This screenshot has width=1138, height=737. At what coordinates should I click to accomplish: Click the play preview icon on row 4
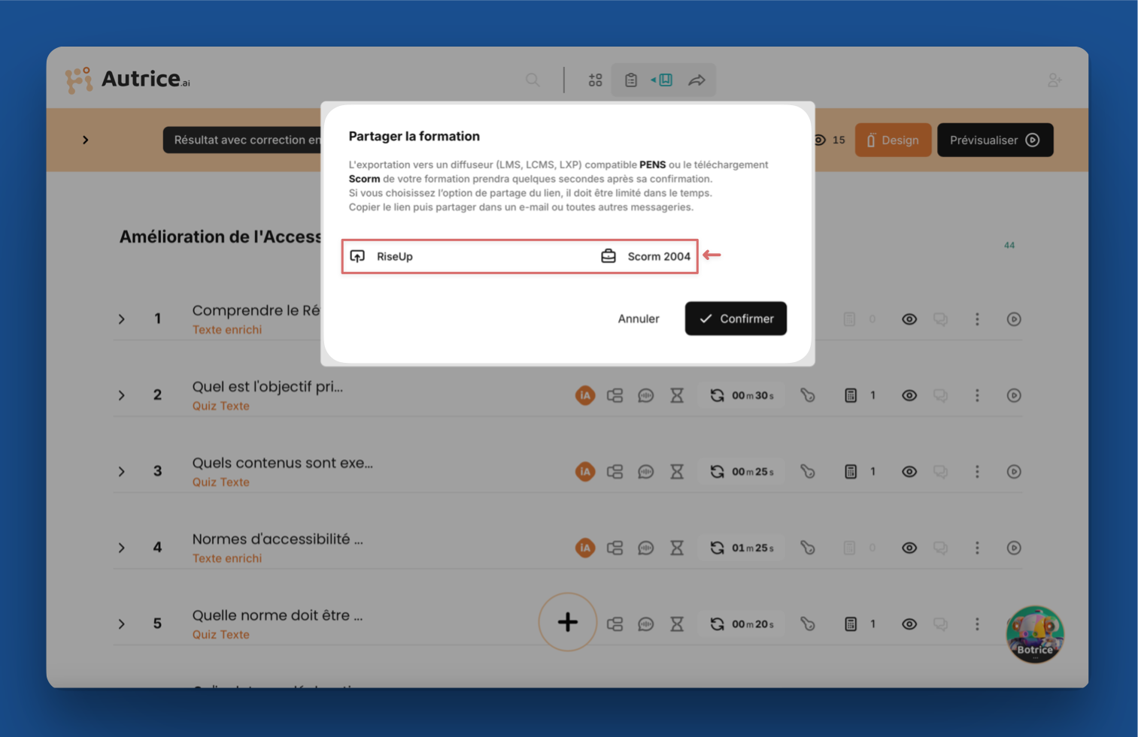click(1014, 548)
